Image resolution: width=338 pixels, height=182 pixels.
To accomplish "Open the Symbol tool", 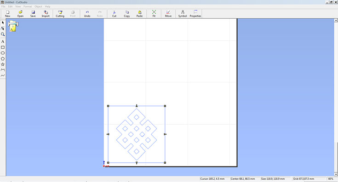I will (183, 14).
